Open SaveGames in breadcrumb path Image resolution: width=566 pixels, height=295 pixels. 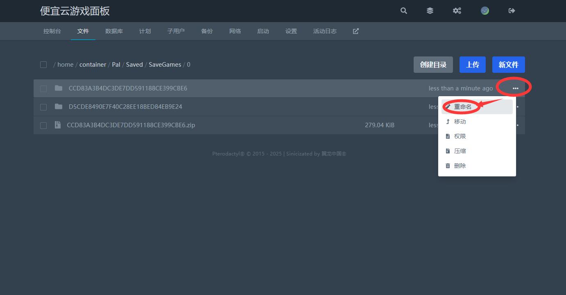[165, 65]
